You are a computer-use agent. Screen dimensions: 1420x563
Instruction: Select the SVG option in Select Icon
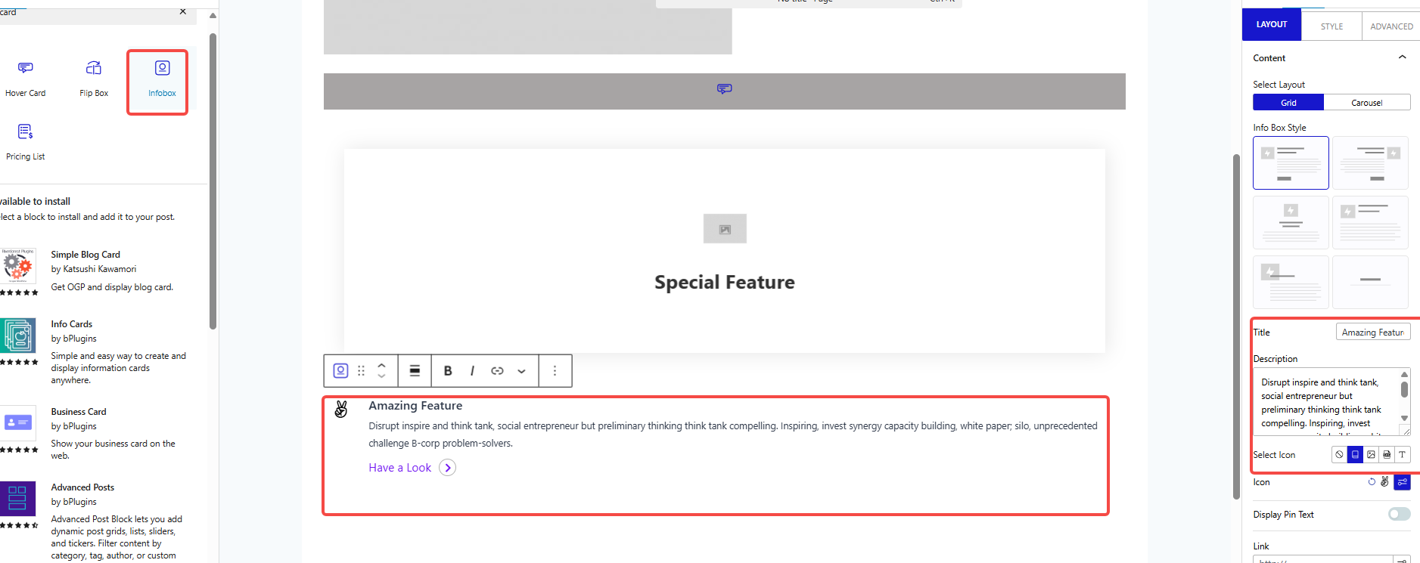pos(1387,454)
